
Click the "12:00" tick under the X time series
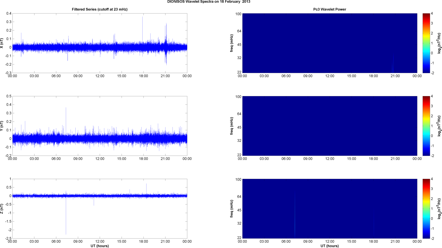point(100,76)
